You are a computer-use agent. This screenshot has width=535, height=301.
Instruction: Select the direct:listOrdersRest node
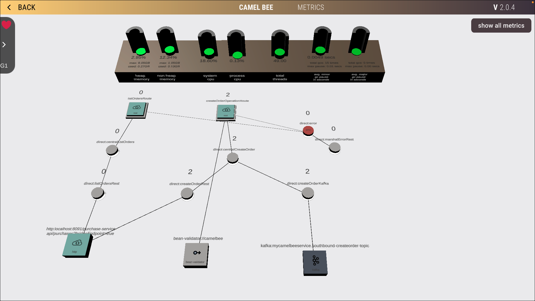(97, 193)
